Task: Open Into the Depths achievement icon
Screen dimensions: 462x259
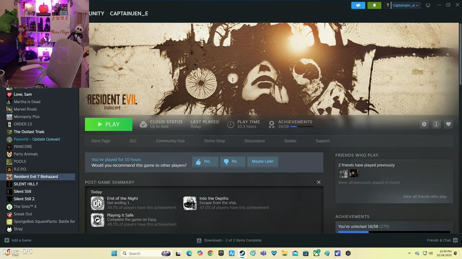Action: point(190,203)
